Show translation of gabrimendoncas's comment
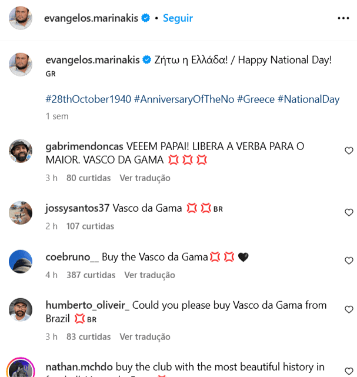This screenshot has width=357, height=377. tap(145, 178)
